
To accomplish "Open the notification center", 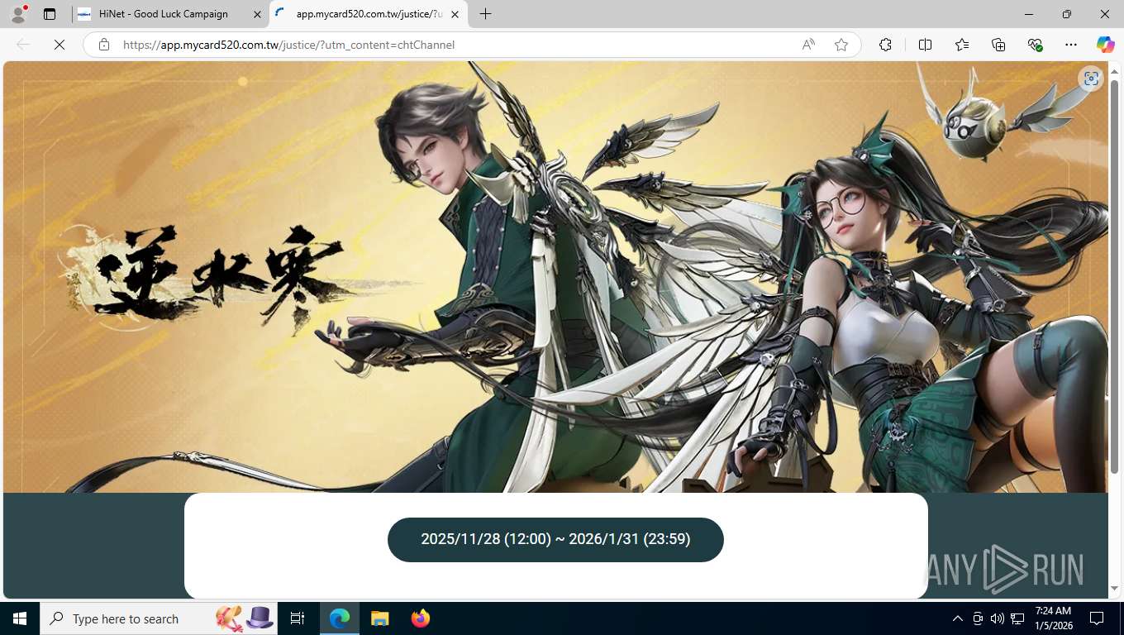I will click(1097, 618).
